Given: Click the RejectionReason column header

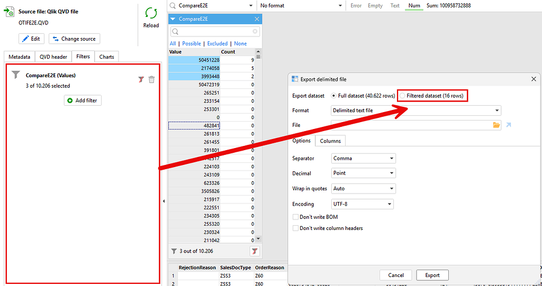Looking at the screenshot, I should [x=197, y=267].
